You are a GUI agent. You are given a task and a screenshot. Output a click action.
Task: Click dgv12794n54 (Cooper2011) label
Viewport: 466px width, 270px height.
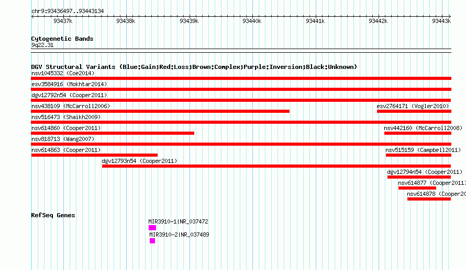point(425,172)
